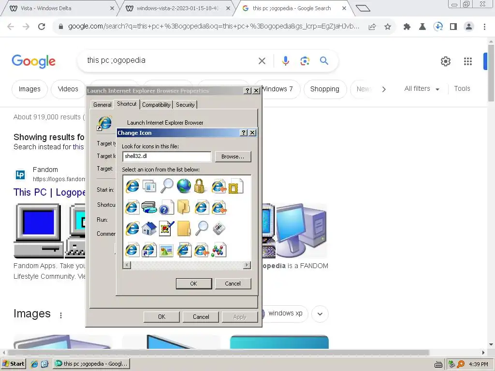
Task: Open Chrome's downloads icon
Action: (x=438, y=27)
